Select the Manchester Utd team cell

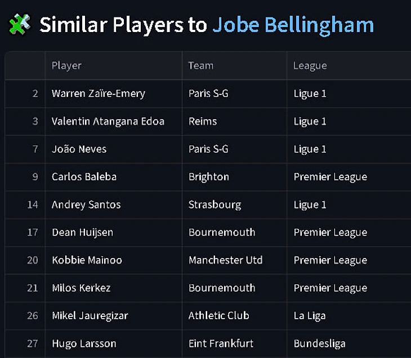(226, 260)
